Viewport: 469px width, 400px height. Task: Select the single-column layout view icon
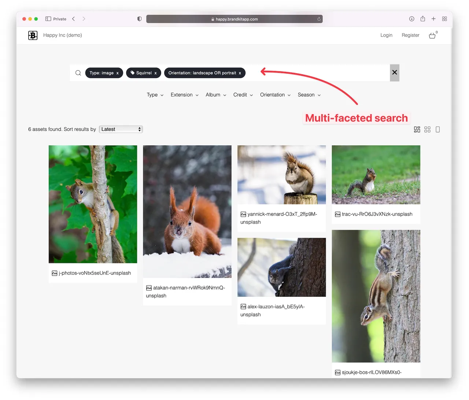(x=438, y=129)
